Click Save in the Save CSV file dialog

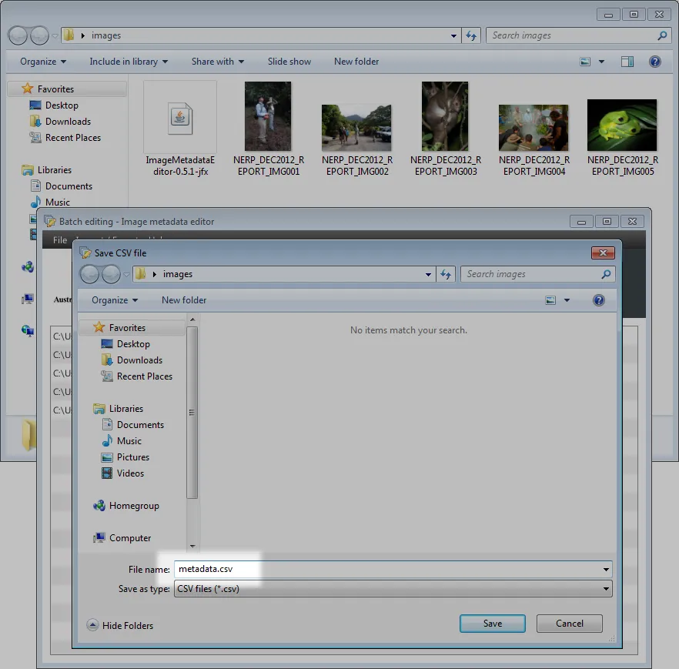493,623
